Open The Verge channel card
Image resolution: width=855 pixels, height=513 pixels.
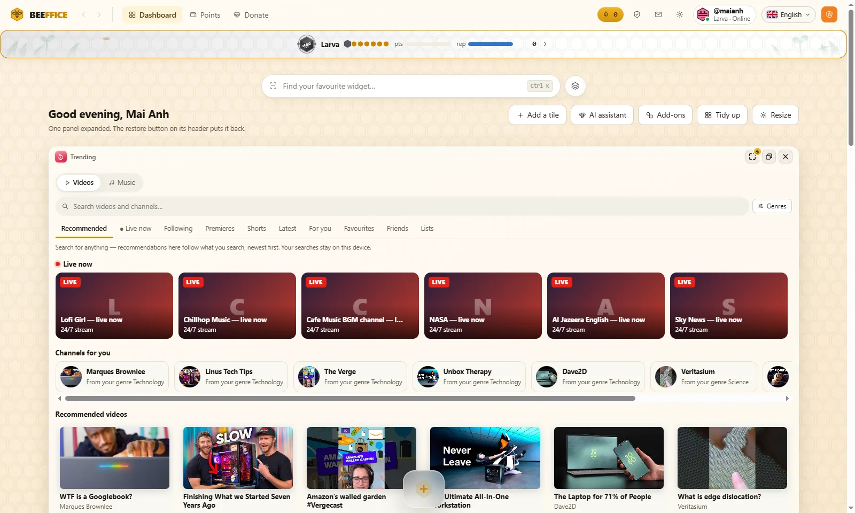pos(350,377)
